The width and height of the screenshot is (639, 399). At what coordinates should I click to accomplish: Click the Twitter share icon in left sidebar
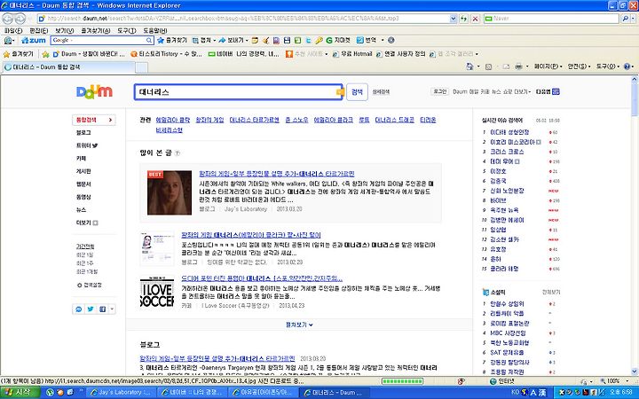[x=91, y=309]
